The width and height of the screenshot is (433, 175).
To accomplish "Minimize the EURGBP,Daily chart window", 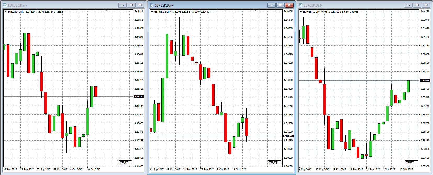I will tap(408, 5).
